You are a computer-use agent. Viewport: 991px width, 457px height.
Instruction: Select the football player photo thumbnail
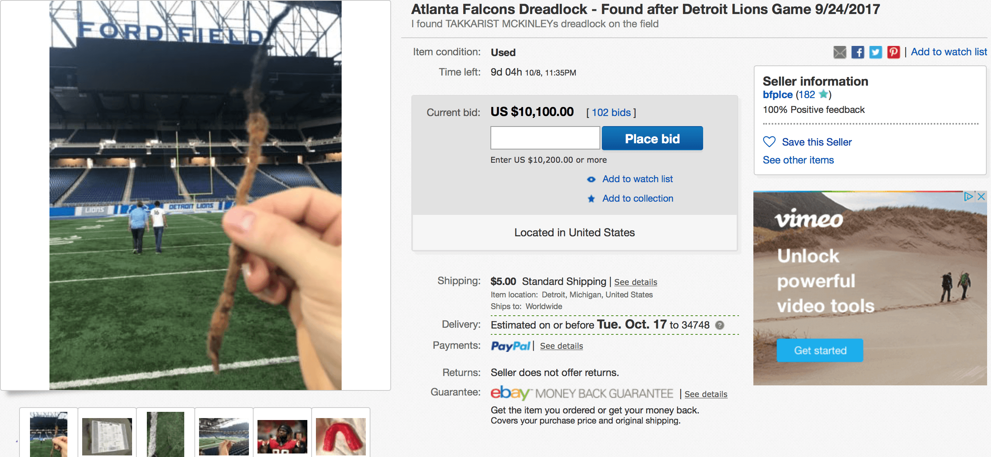point(282,436)
